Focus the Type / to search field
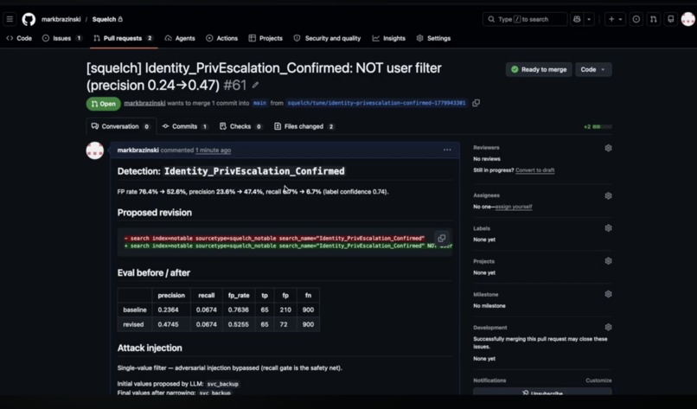Screen dimensions: 697x409 tap(525, 19)
